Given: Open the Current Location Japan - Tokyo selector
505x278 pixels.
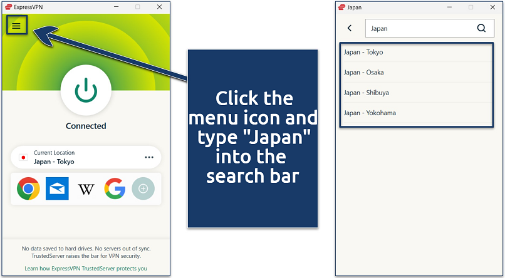Looking at the screenshot, I should click(86, 157).
